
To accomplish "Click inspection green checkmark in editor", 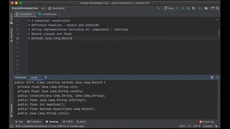I will pyautogui.click(x=217, y=20).
